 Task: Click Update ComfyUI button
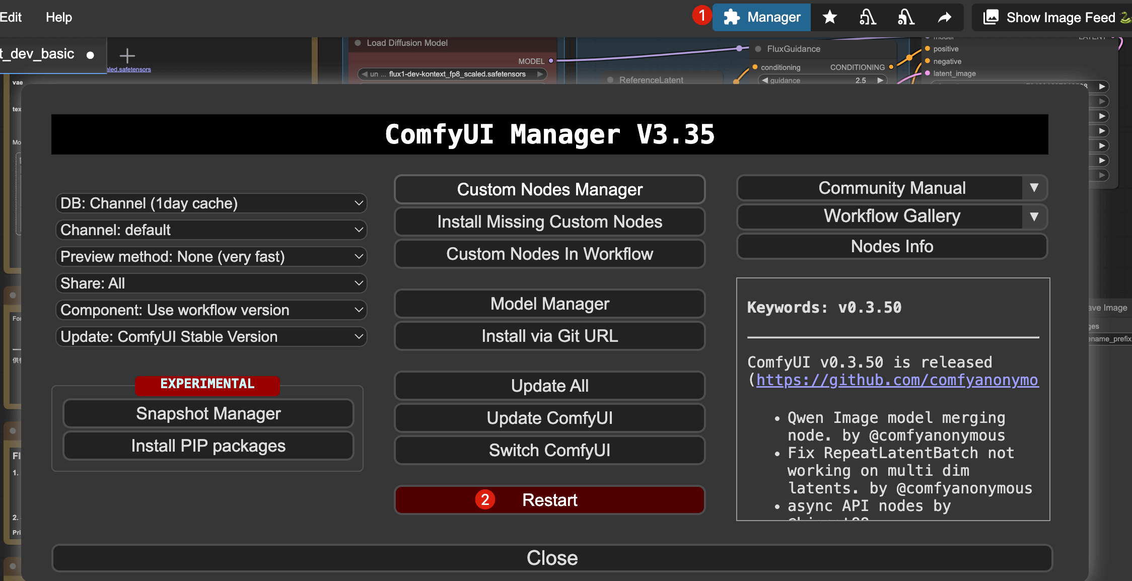550,418
